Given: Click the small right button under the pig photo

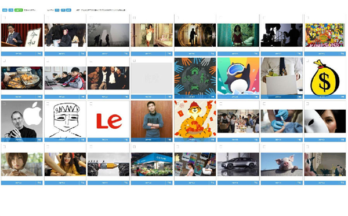Looking at the screenshot, I should 300,183.
